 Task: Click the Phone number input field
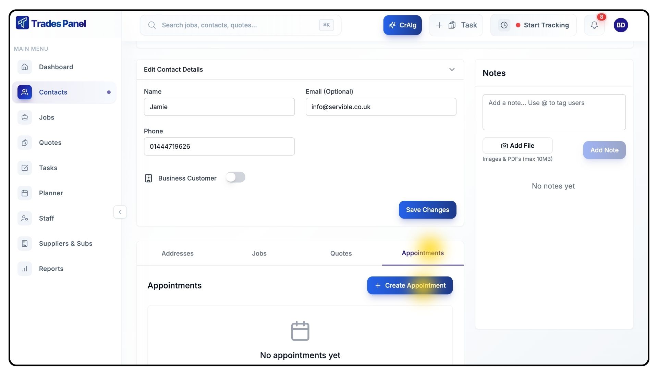click(x=219, y=147)
